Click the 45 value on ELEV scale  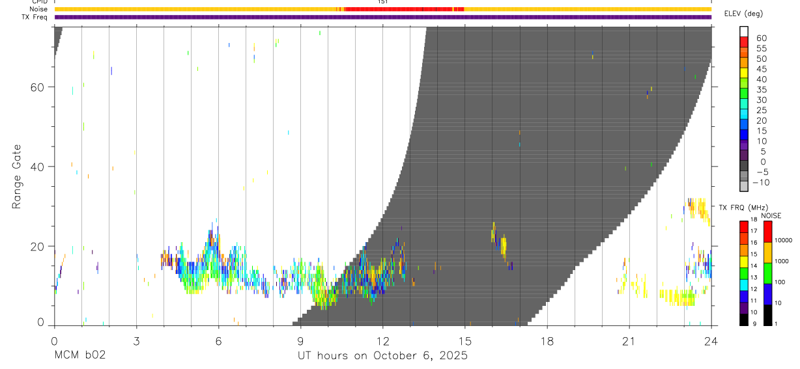tap(761, 69)
